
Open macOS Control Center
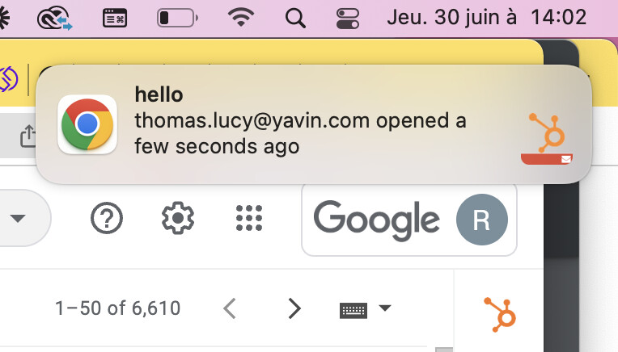pos(348,19)
